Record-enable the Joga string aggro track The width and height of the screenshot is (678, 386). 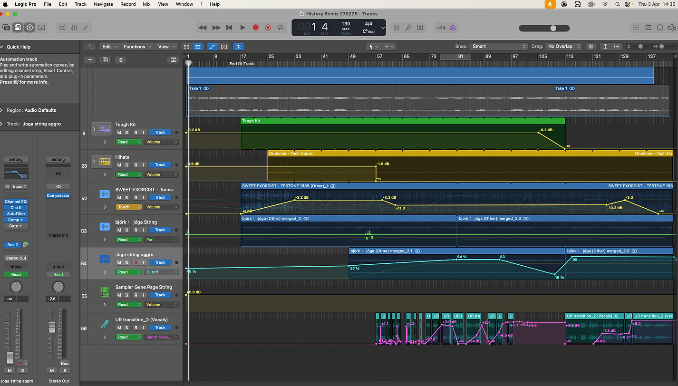click(x=136, y=262)
